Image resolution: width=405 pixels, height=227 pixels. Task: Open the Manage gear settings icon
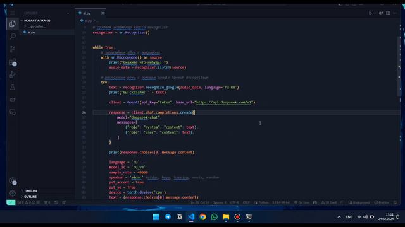[13, 193]
